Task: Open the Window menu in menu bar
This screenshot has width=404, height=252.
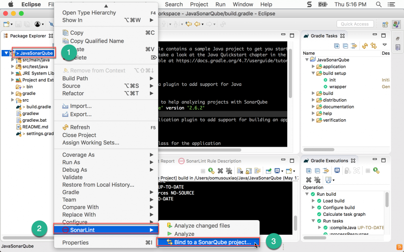Action: click(x=243, y=4)
